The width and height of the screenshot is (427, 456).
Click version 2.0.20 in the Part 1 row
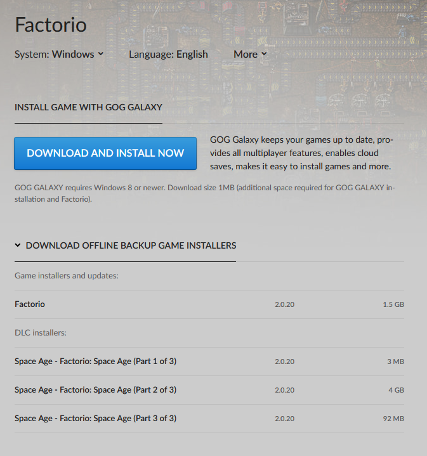point(284,362)
